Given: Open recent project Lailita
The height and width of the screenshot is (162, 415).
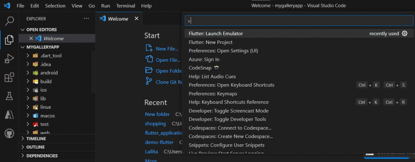Looking at the screenshot, I should click(x=152, y=152).
